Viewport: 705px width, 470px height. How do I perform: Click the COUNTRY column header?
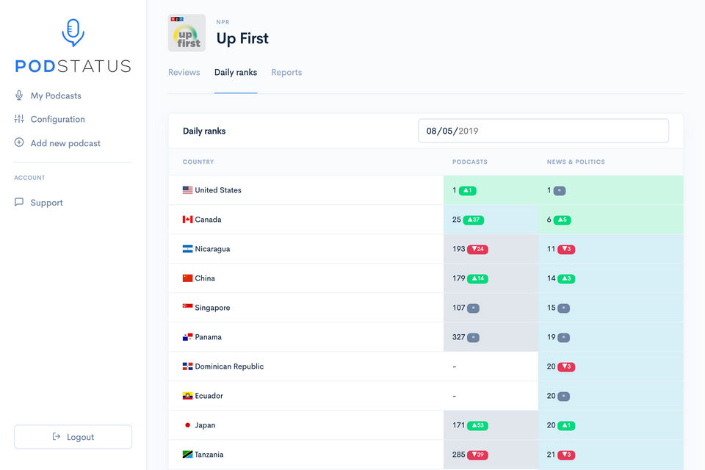pos(198,162)
